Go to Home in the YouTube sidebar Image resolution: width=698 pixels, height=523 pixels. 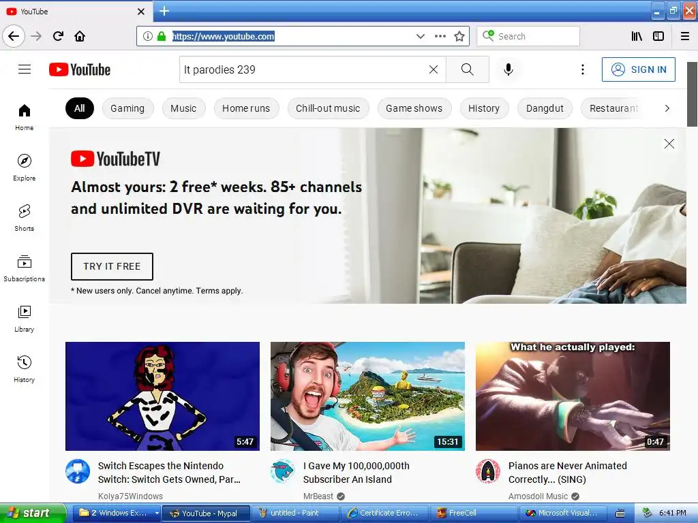[25, 117]
